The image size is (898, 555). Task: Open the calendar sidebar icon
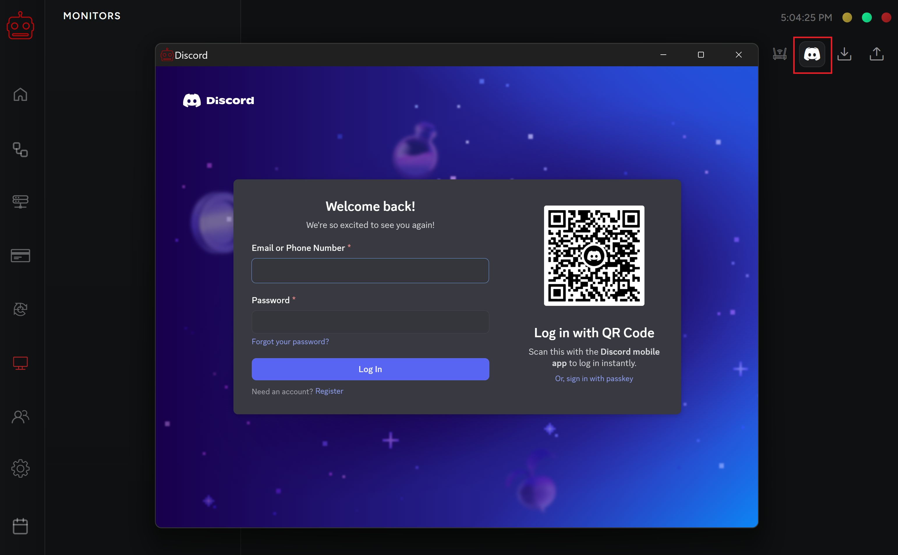pos(20,526)
